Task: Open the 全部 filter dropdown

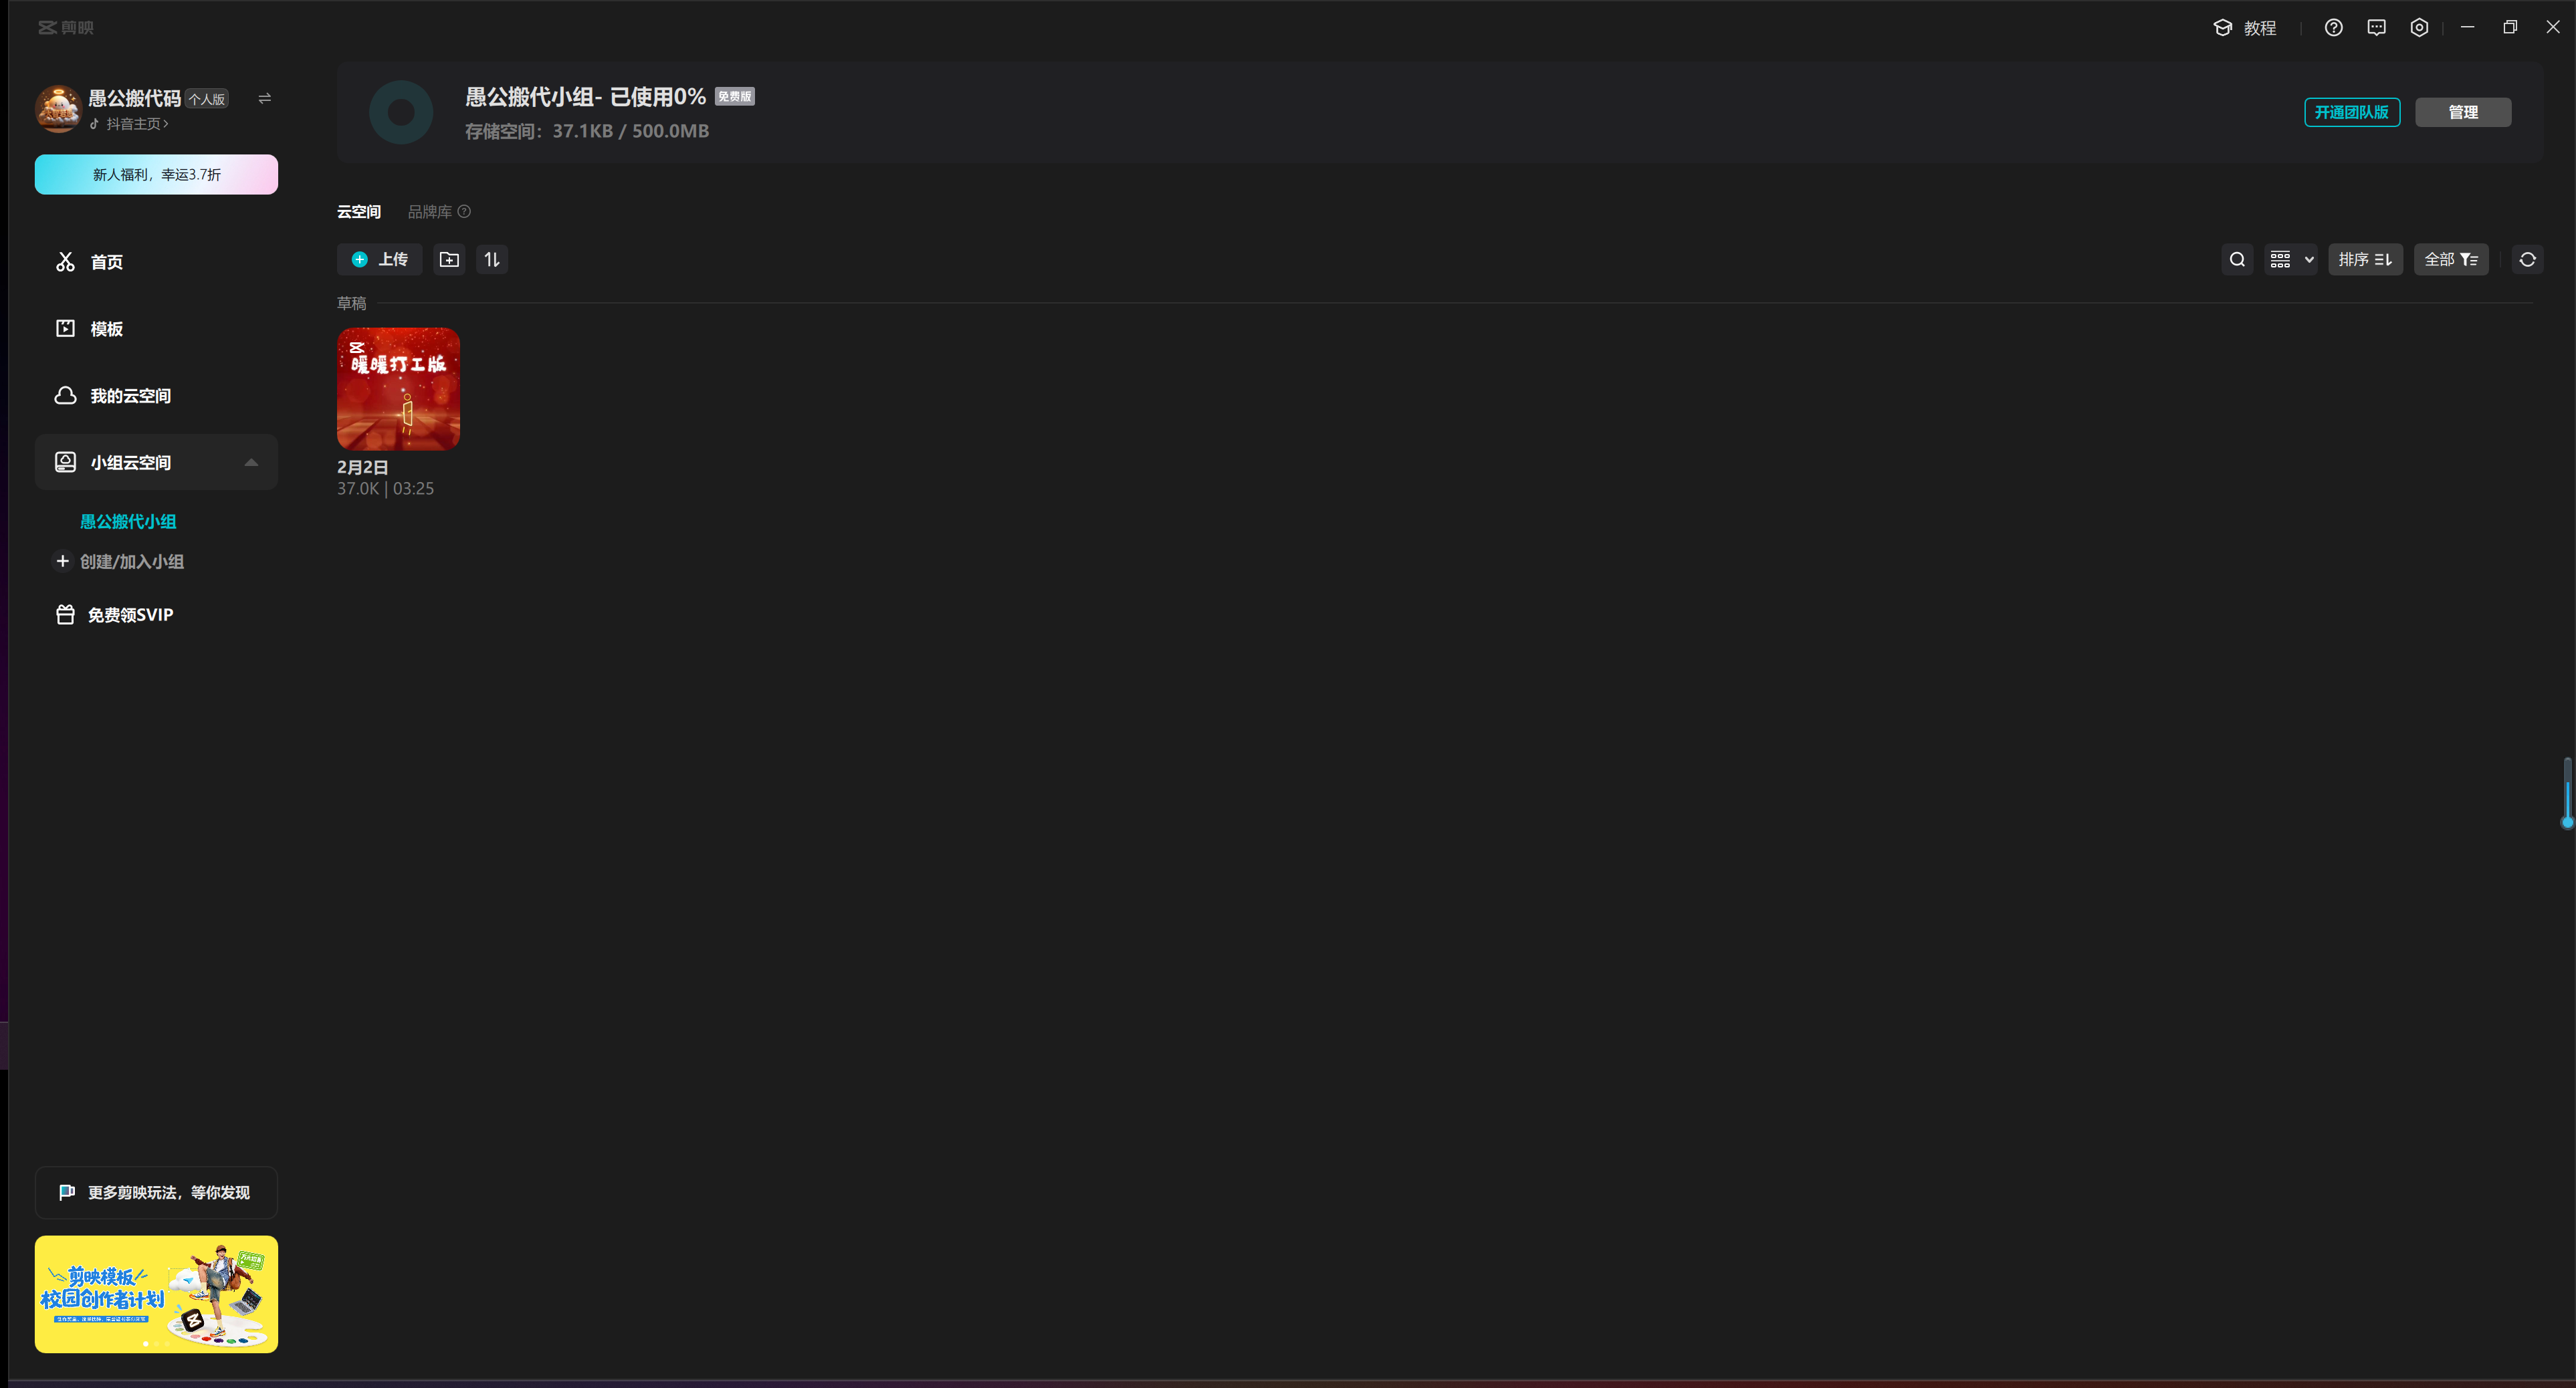Action: point(2450,260)
